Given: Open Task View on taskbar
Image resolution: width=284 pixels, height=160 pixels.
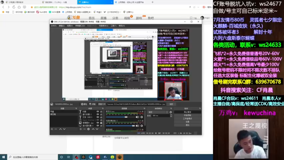Looking at the screenshot, I should [x=69, y=157].
